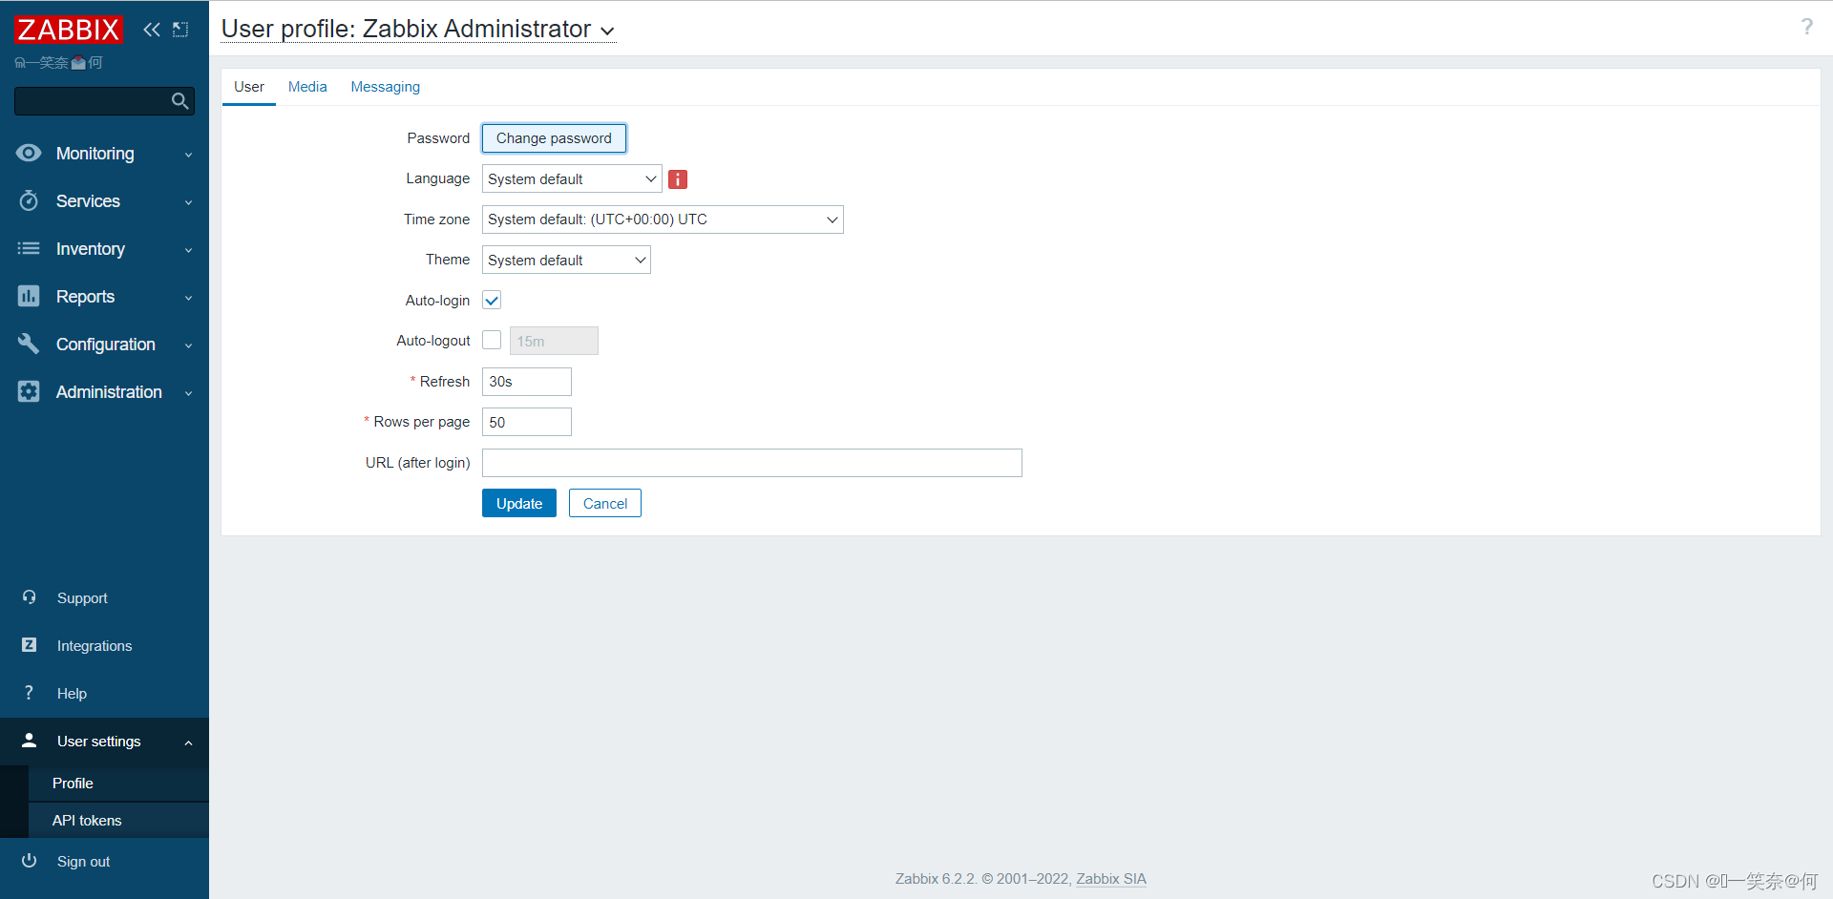Expand the Configuration menu chevron
This screenshot has width=1833, height=899.
188,345
